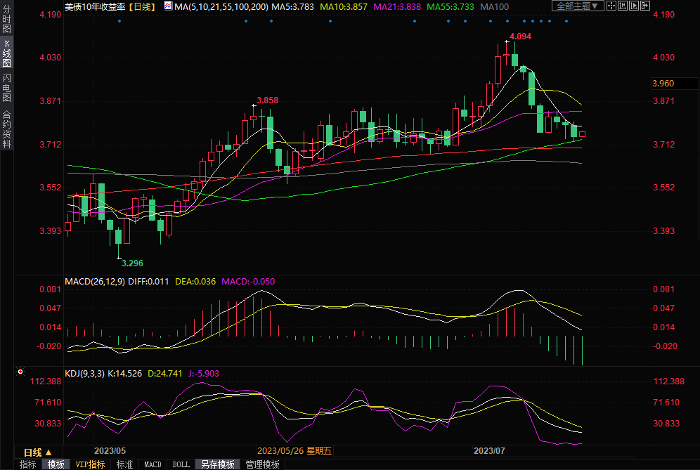Image resolution: width=700 pixels, height=470 pixels.
Task: Click the 3.858 peak price label
Action: pos(267,100)
